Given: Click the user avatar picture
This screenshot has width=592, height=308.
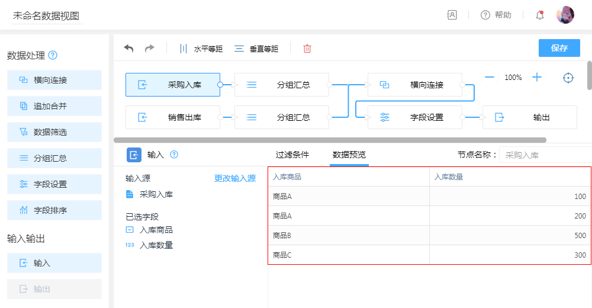Looking at the screenshot, I should click(x=565, y=15).
